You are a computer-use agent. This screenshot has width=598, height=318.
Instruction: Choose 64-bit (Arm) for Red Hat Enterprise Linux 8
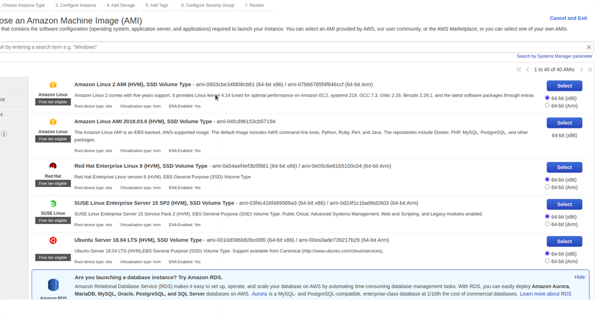(x=547, y=187)
